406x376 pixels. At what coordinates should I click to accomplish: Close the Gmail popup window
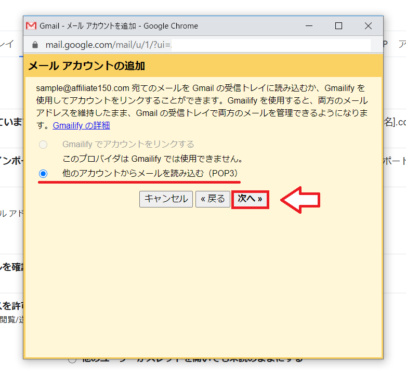click(368, 26)
